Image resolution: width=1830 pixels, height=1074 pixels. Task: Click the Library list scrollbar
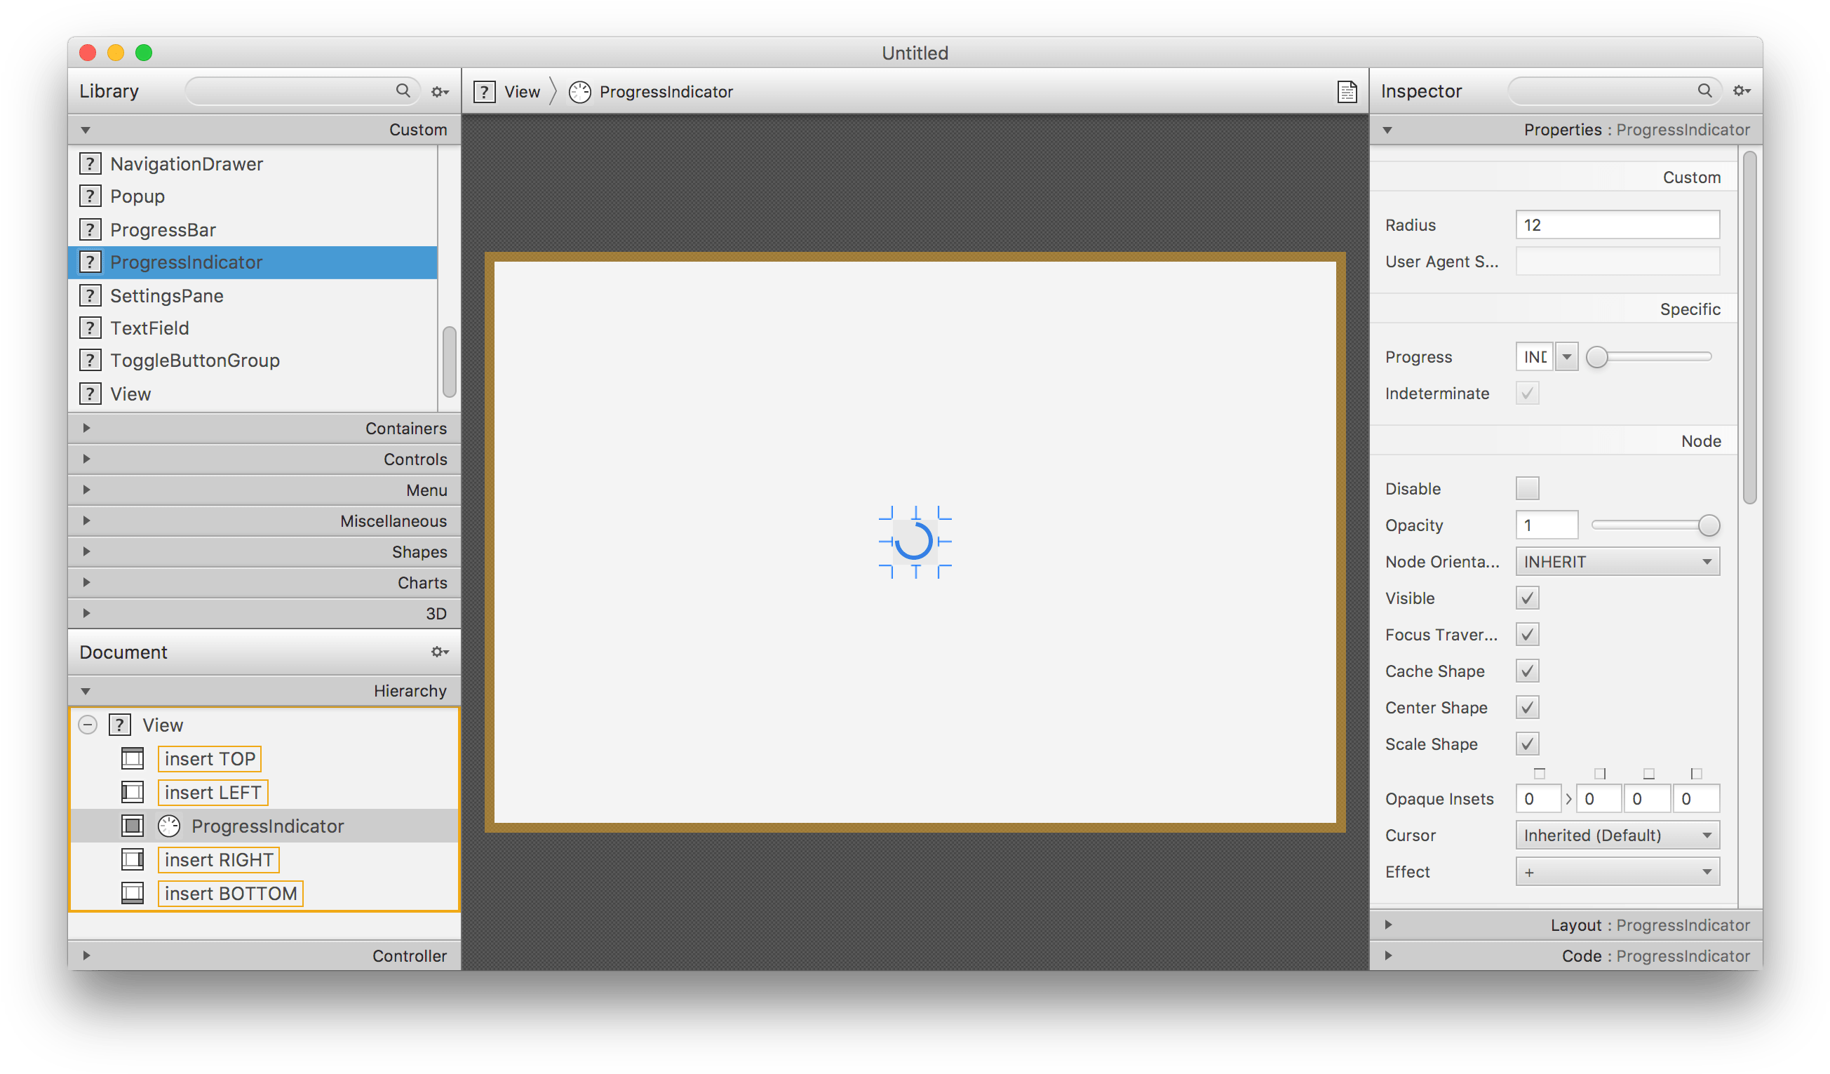(x=450, y=362)
